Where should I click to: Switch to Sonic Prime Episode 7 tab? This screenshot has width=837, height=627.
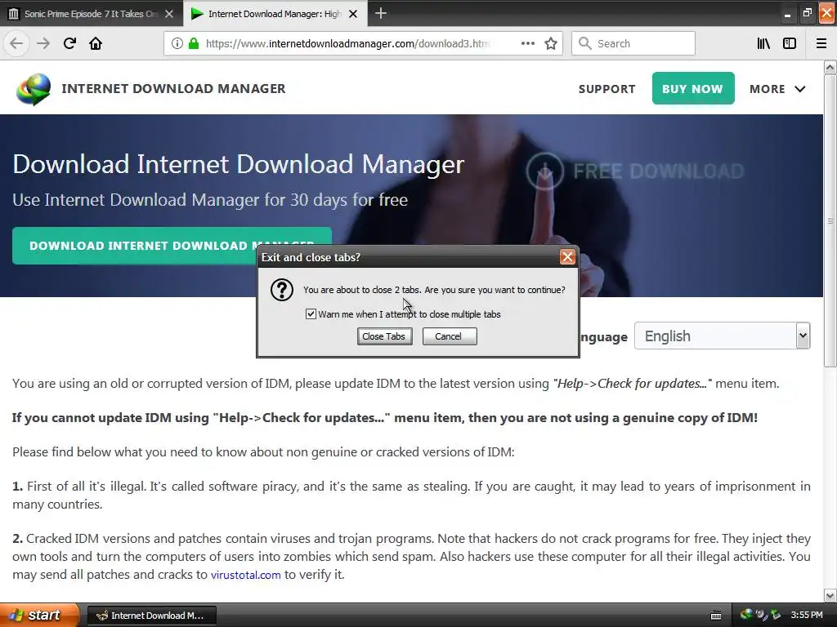[x=91, y=14]
